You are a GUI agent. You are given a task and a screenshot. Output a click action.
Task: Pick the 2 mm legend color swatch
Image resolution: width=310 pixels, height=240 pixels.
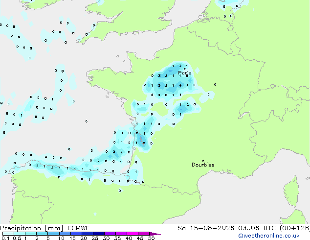(42, 234)
